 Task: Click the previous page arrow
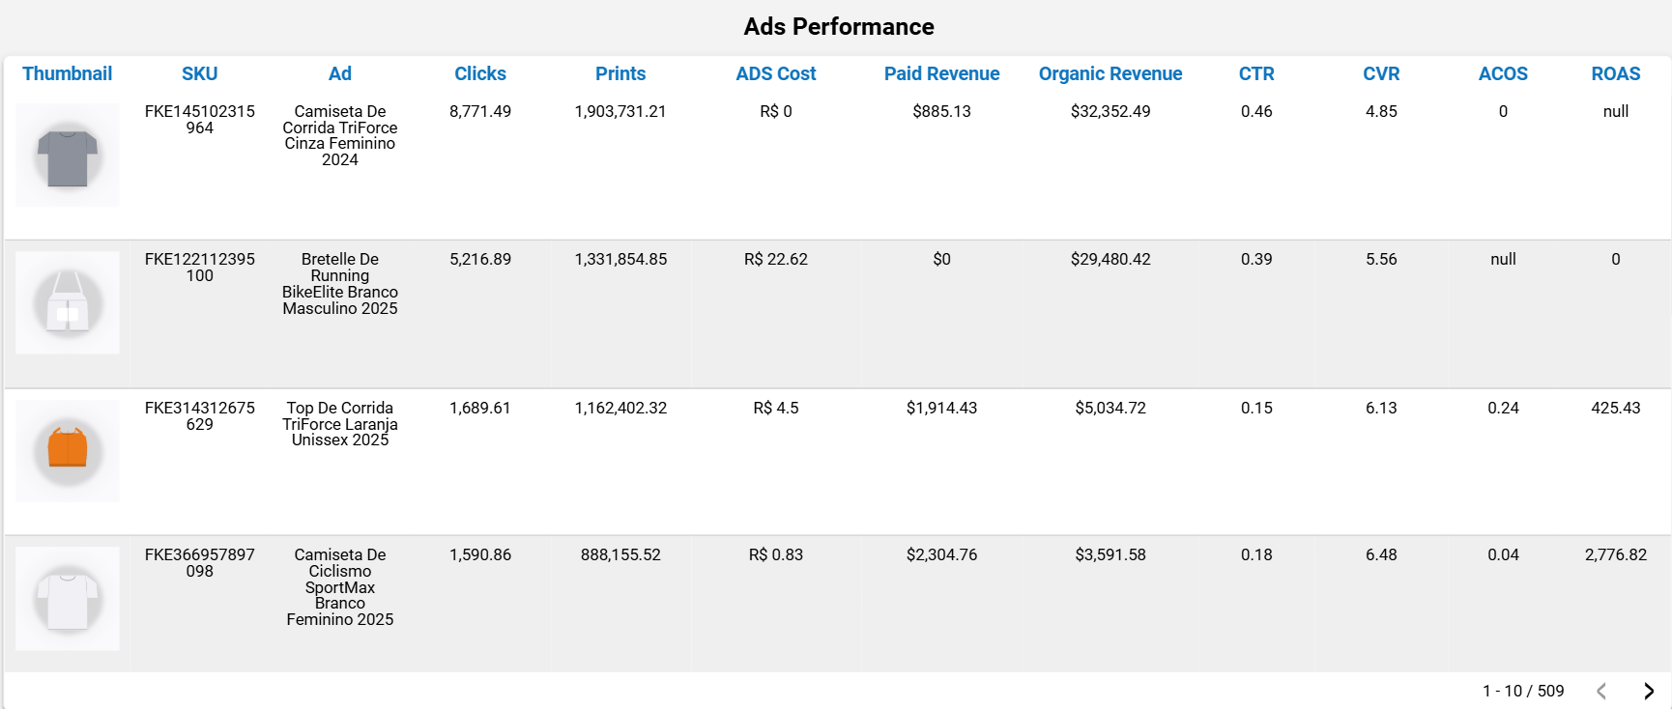pyautogui.click(x=1601, y=691)
